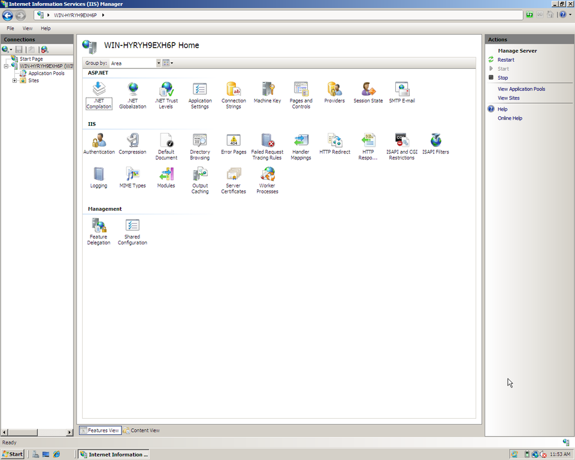Image resolution: width=575 pixels, height=460 pixels.
Task: Click the Windows Start button
Action: tap(13, 454)
